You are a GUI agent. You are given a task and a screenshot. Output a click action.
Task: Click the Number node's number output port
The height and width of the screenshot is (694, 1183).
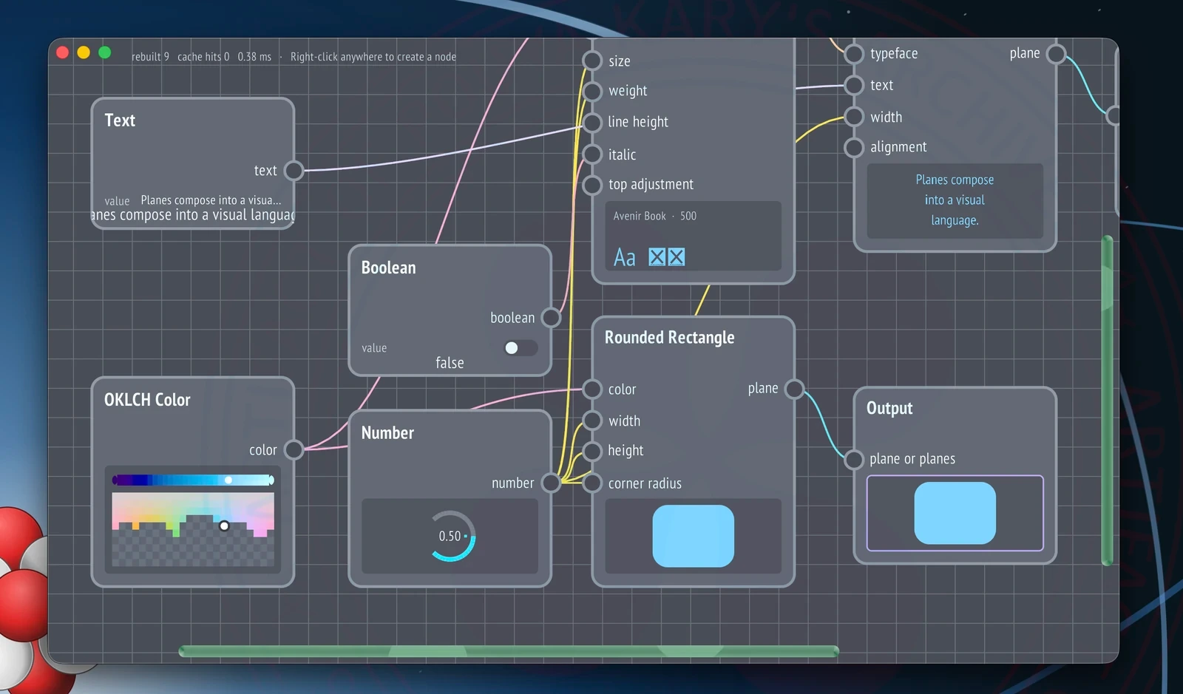551,483
